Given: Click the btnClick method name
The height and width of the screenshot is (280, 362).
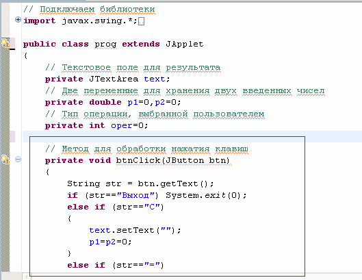Looking at the screenshot, I should (x=138, y=160).
